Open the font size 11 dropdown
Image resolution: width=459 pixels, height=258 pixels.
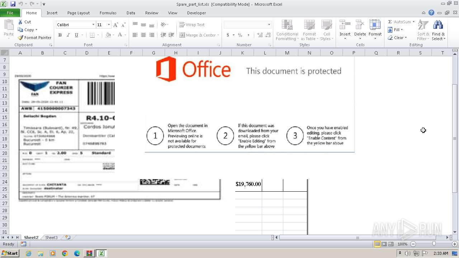109,25
